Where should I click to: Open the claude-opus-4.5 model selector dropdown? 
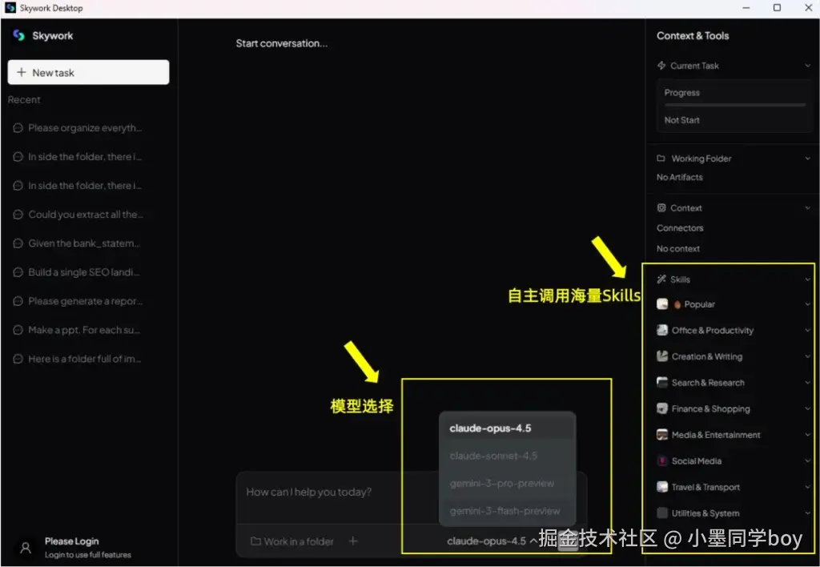492,541
